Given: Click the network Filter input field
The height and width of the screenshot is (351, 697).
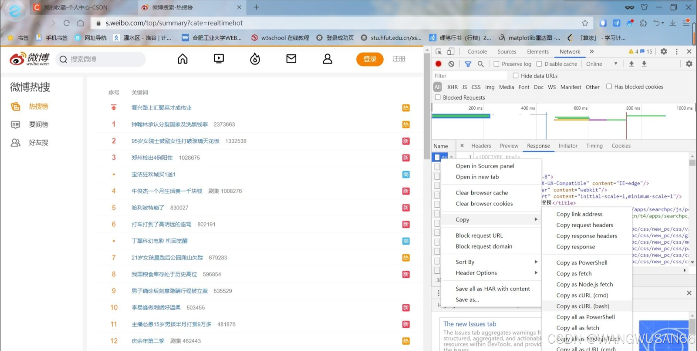Looking at the screenshot, I should pos(470,76).
